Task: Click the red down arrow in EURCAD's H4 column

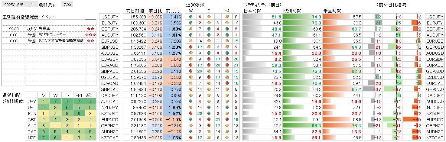Action: pyautogui.click(x=227, y=83)
